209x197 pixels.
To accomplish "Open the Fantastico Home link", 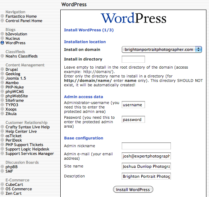I will pos(21,16).
